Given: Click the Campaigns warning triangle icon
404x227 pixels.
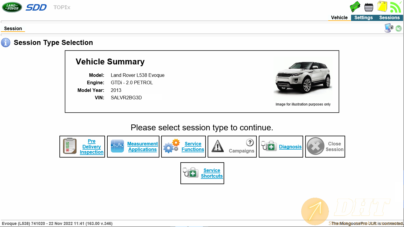Looking at the screenshot, I should point(218,146).
